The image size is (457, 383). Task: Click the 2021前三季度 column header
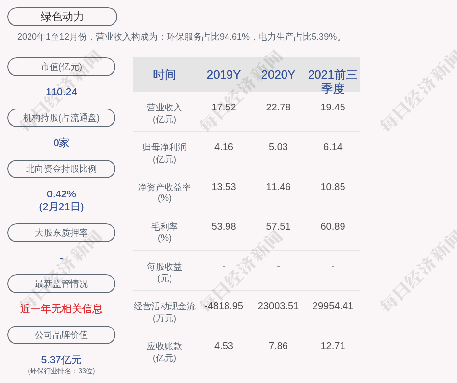click(x=333, y=82)
